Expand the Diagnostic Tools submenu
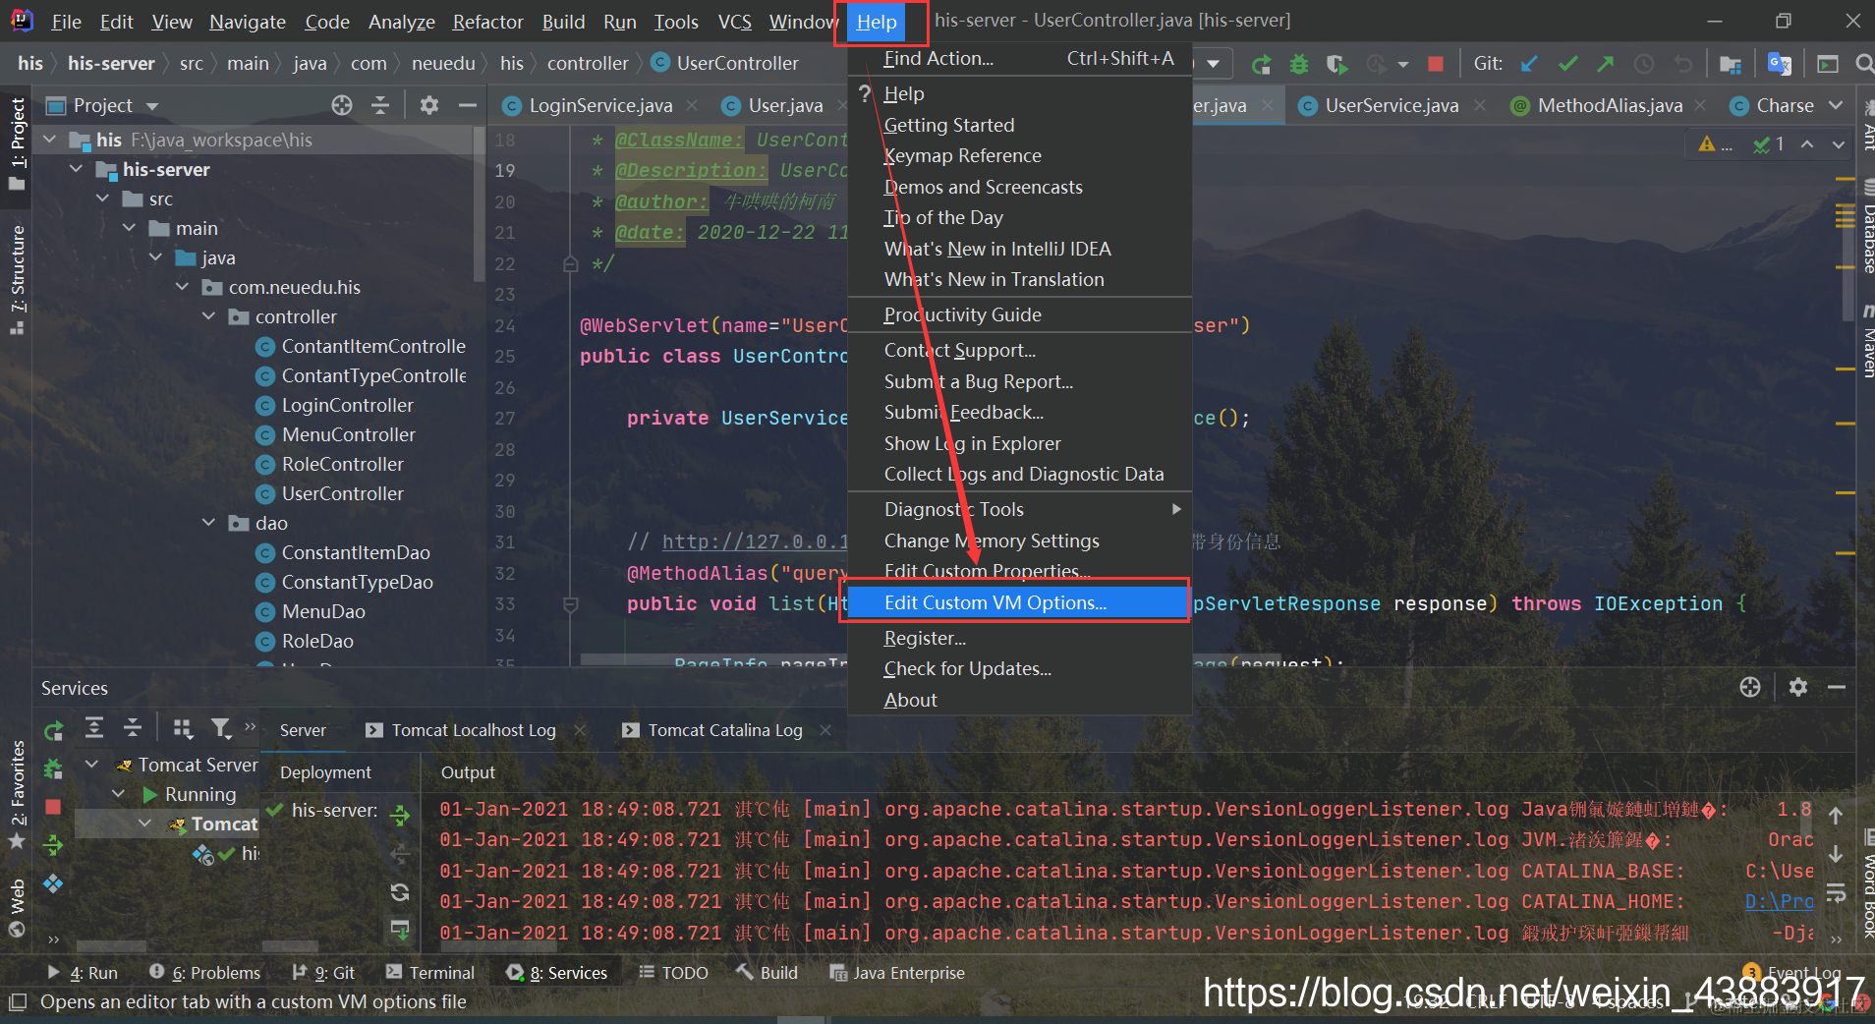1875x1024 pixels. click(1020, 509)
